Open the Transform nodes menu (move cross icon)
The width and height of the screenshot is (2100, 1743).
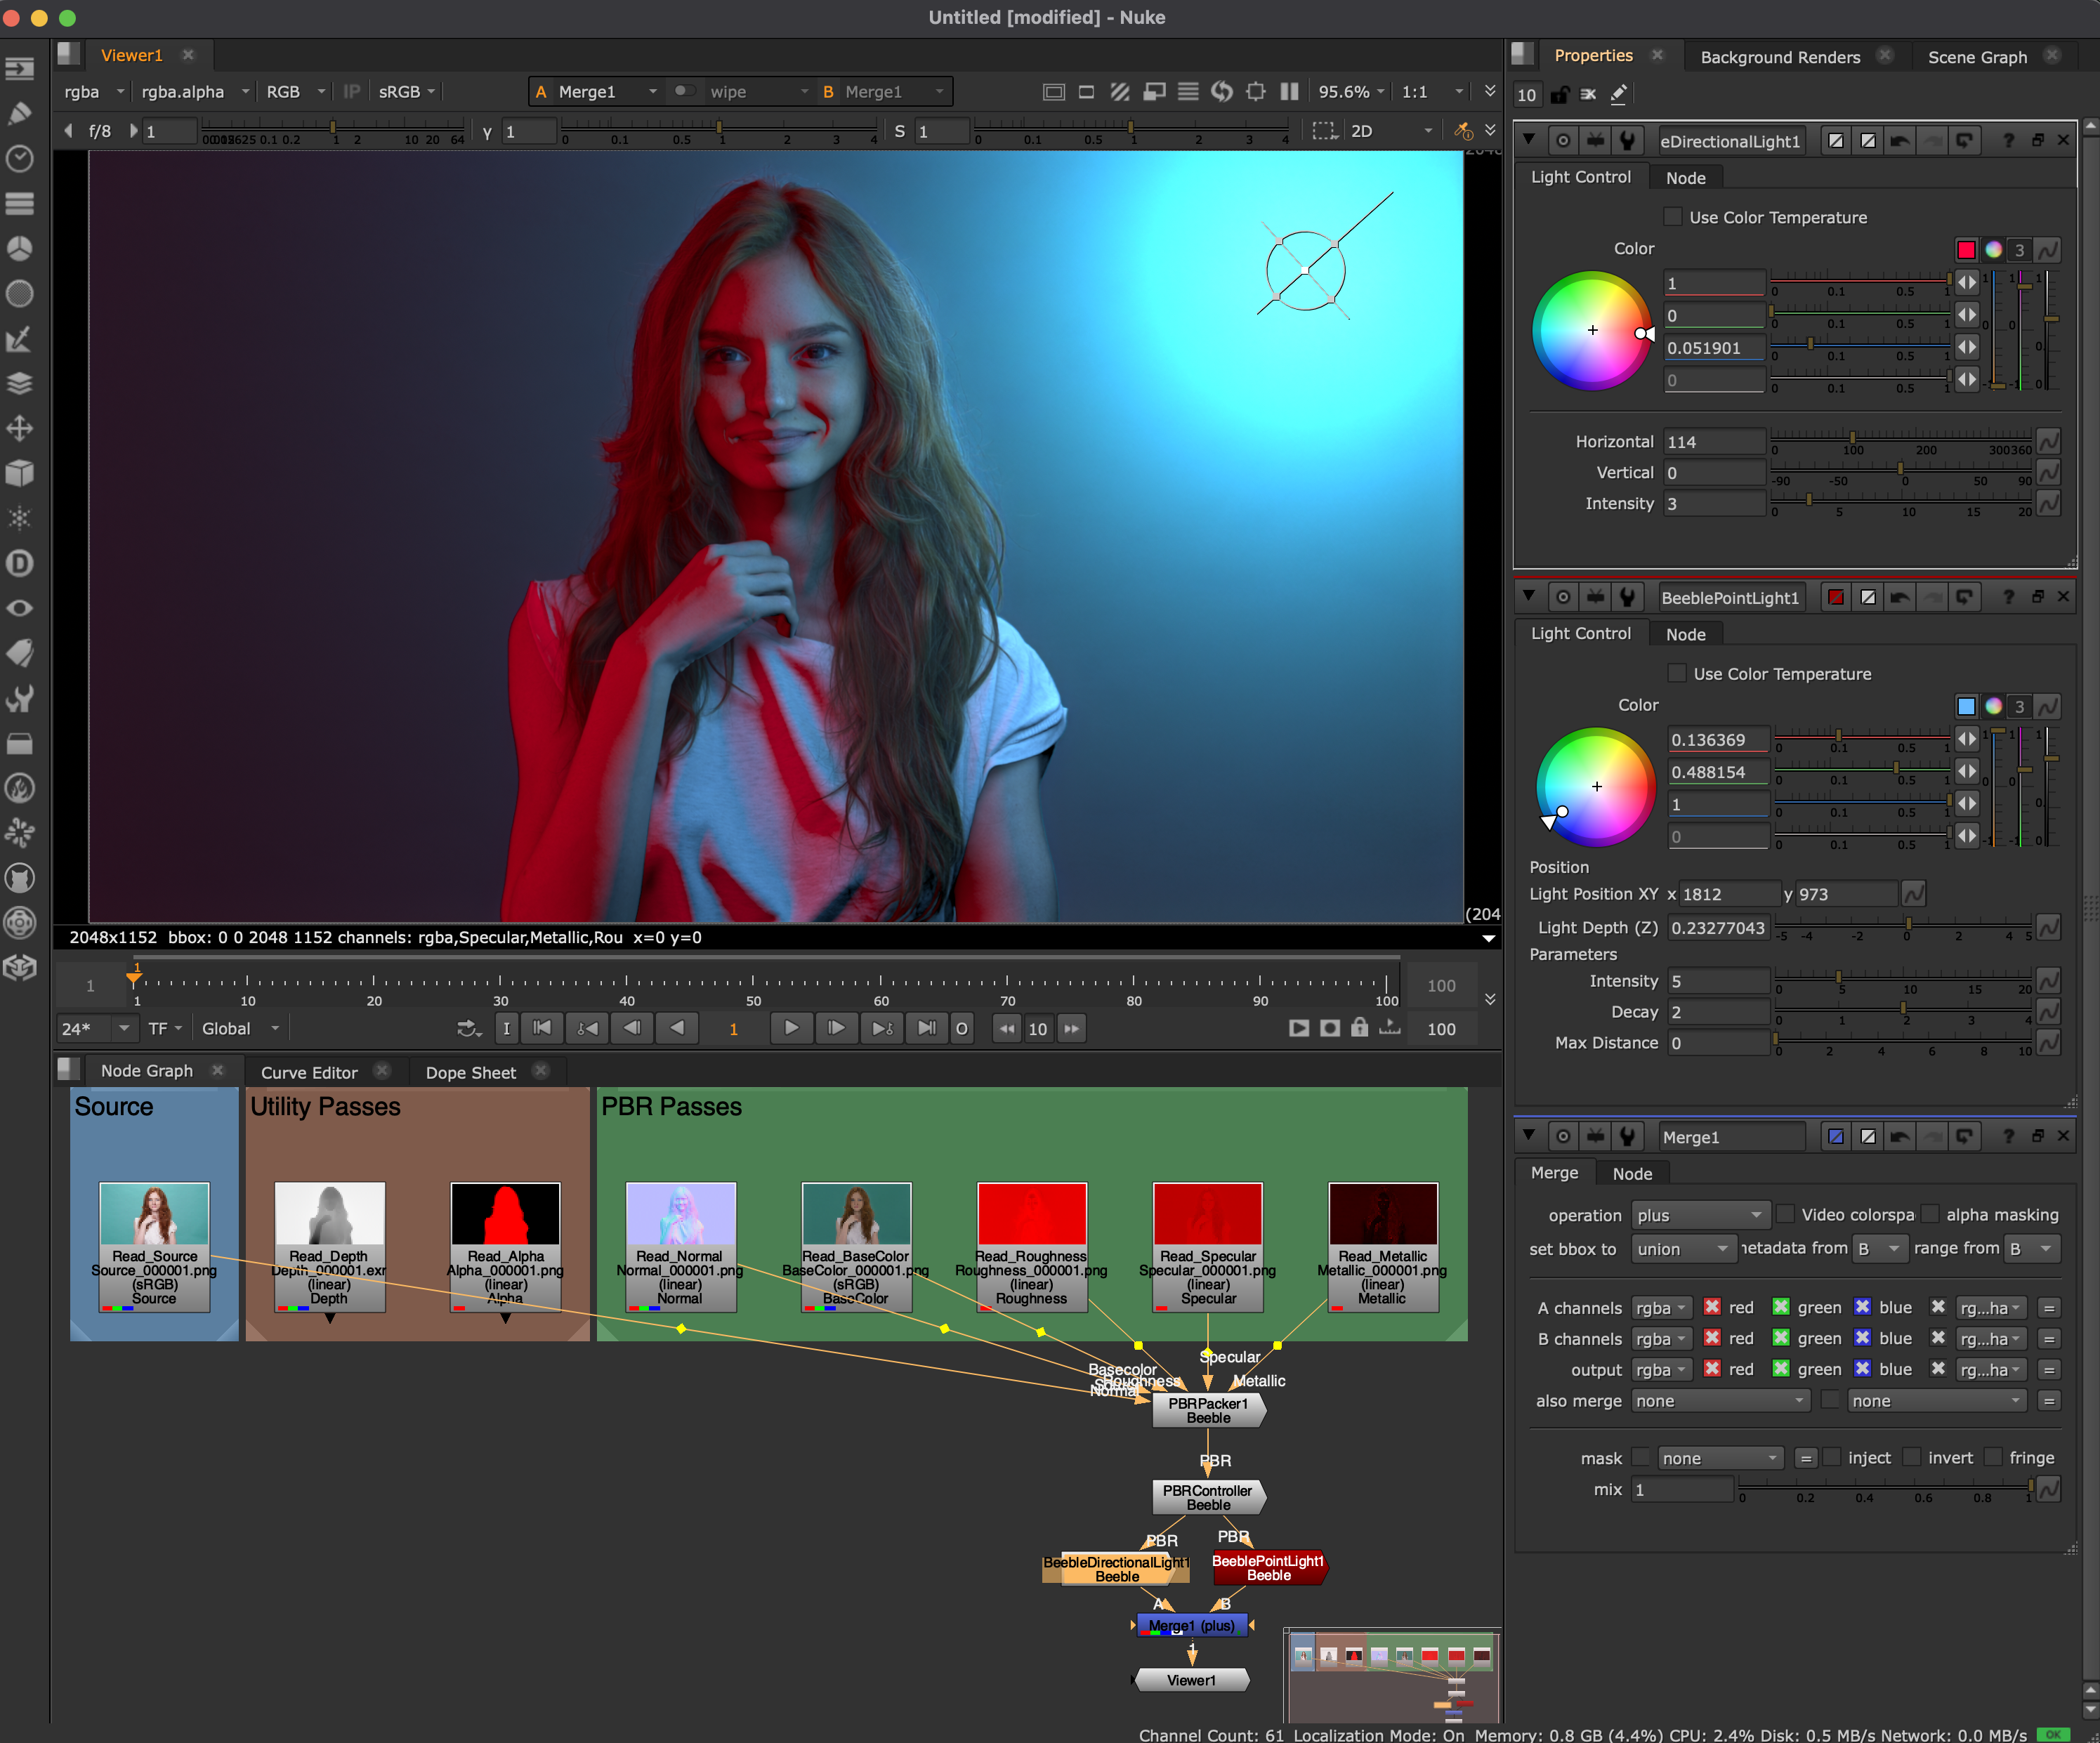coord(20,429)
